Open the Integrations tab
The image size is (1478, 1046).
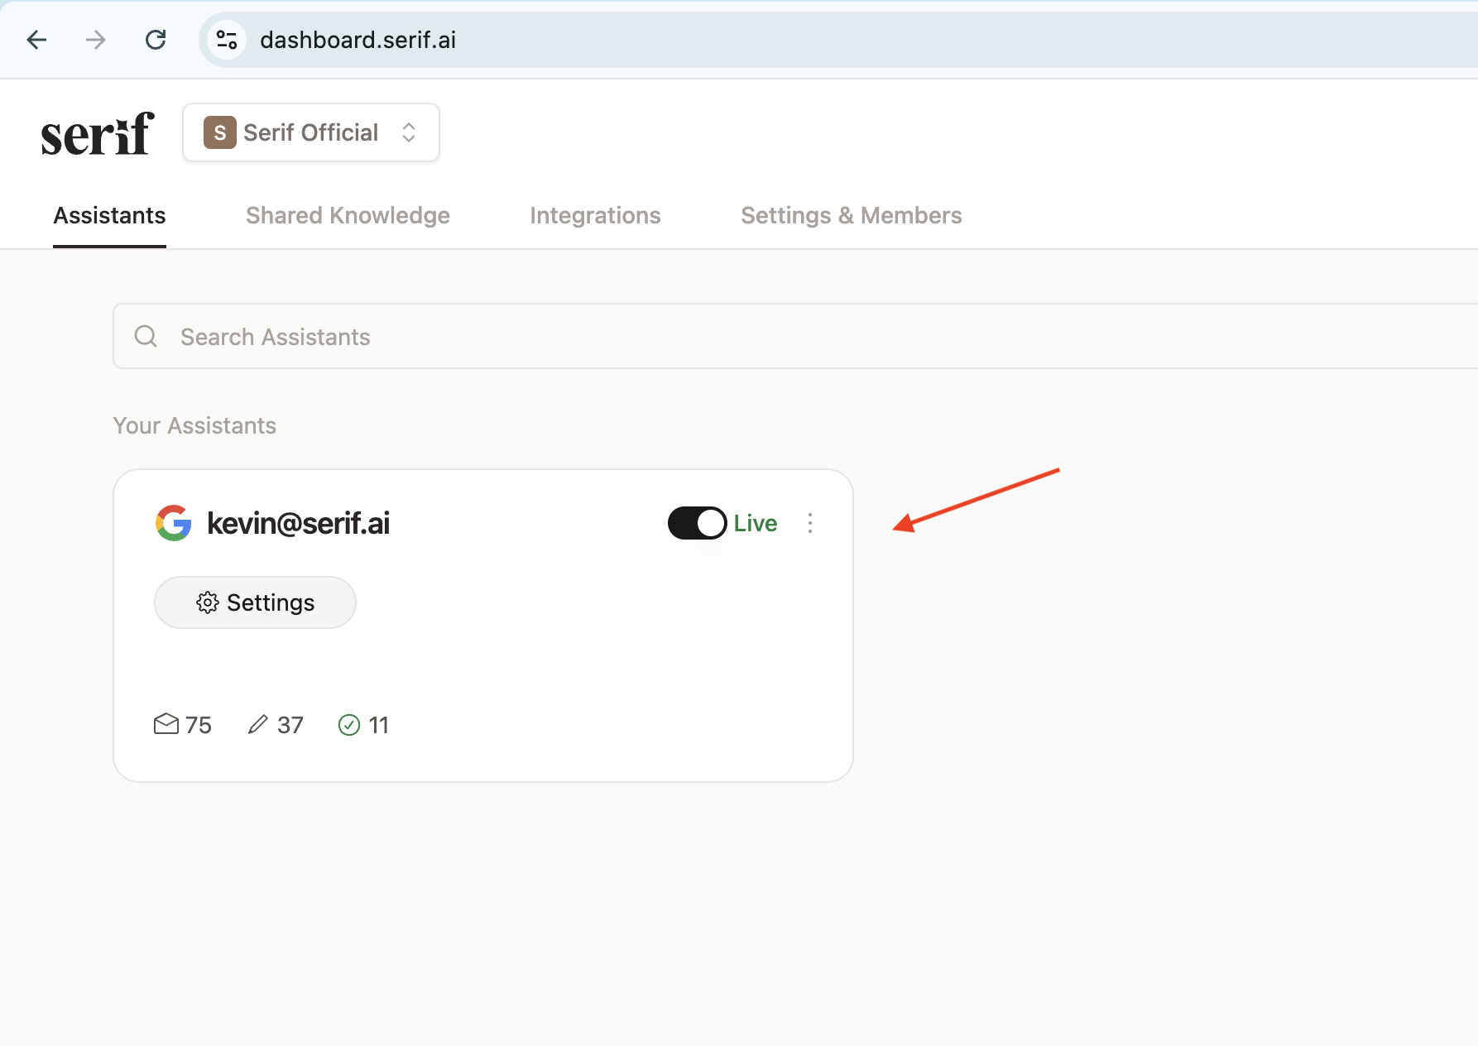pyautogui.click(x=595, y=216)
